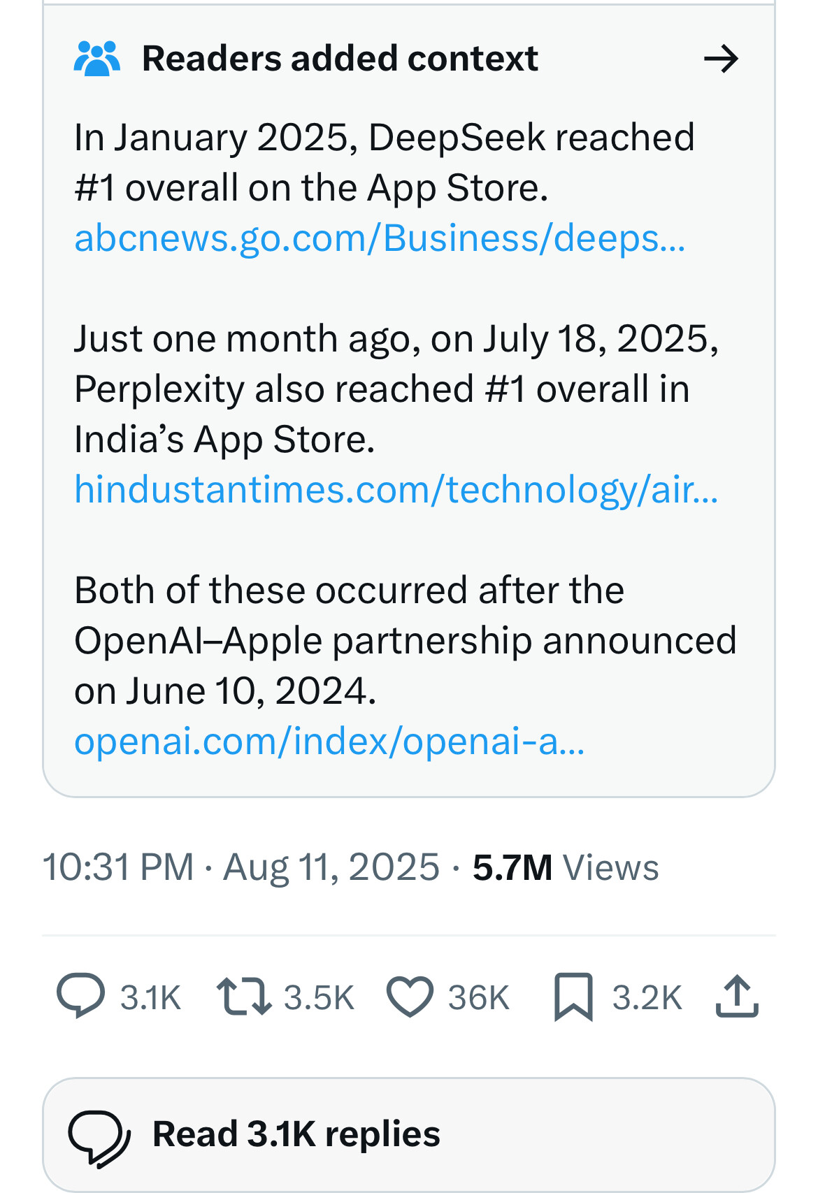This screenshot has height=1193, width=818.
Task: Click the double bubble icon in replies button
Action: coord(99,1138)
